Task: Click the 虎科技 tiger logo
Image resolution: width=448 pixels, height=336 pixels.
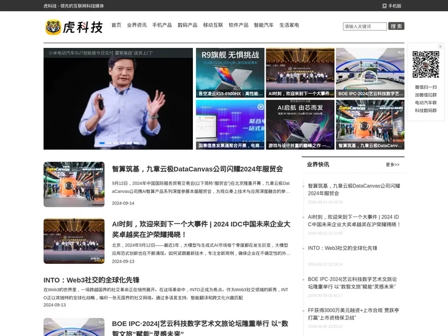Action: point(74,27)
